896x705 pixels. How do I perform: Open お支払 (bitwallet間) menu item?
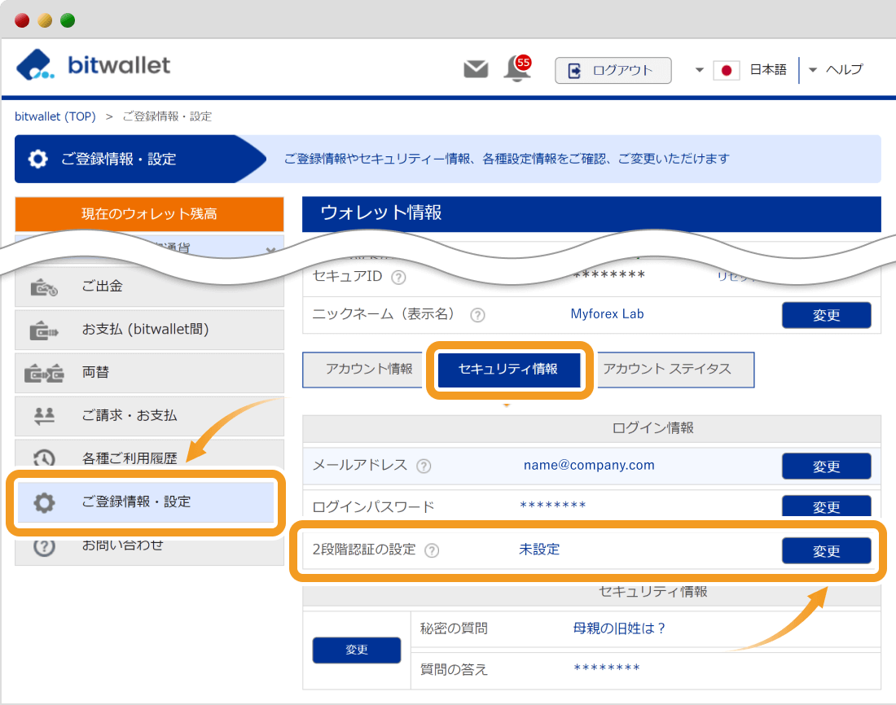point(149,330)
